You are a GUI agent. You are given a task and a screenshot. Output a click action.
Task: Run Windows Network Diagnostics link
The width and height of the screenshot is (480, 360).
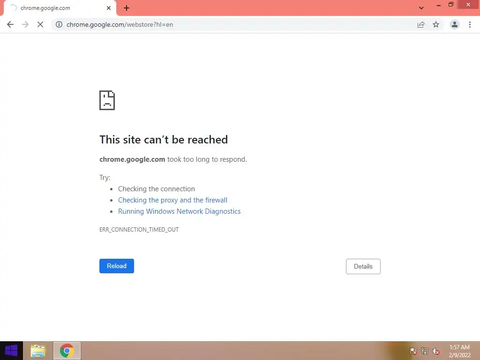(180, 211)
